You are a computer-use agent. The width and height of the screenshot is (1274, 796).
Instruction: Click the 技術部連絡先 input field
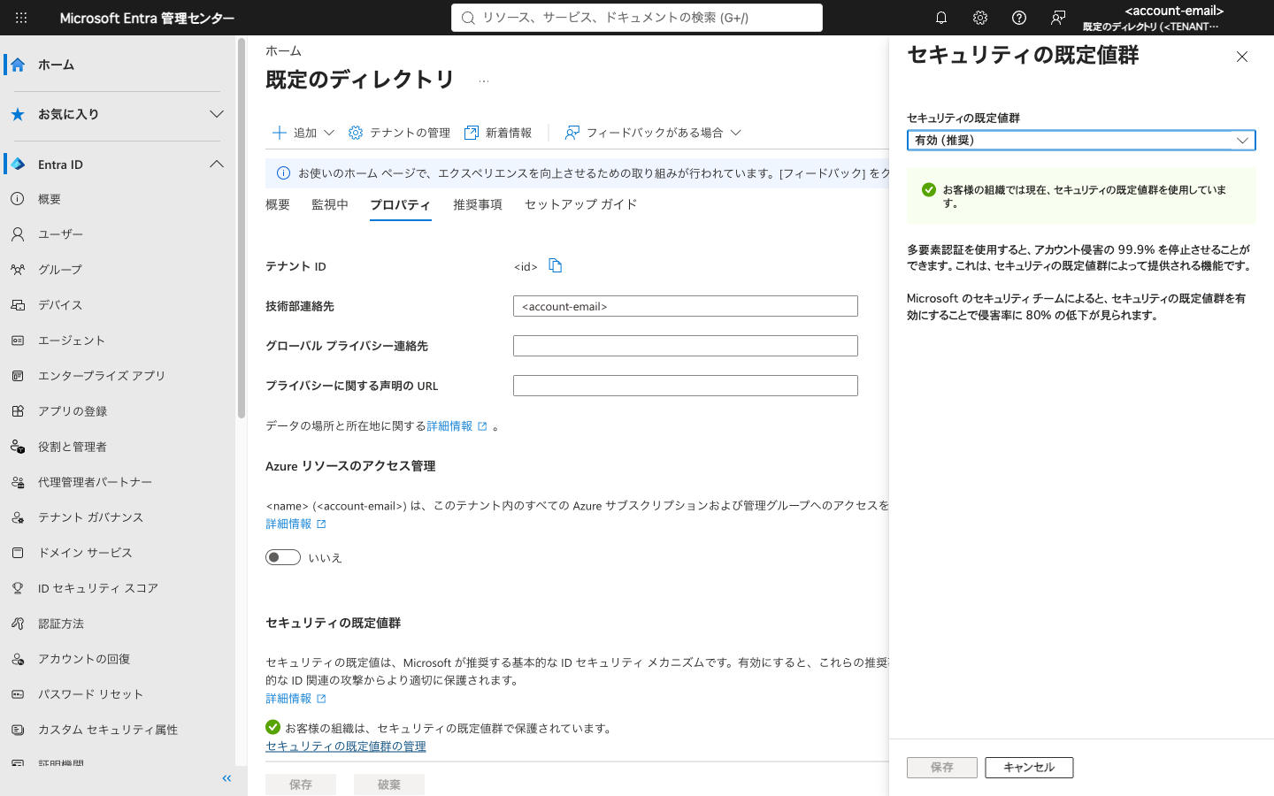tap(686, 306)
